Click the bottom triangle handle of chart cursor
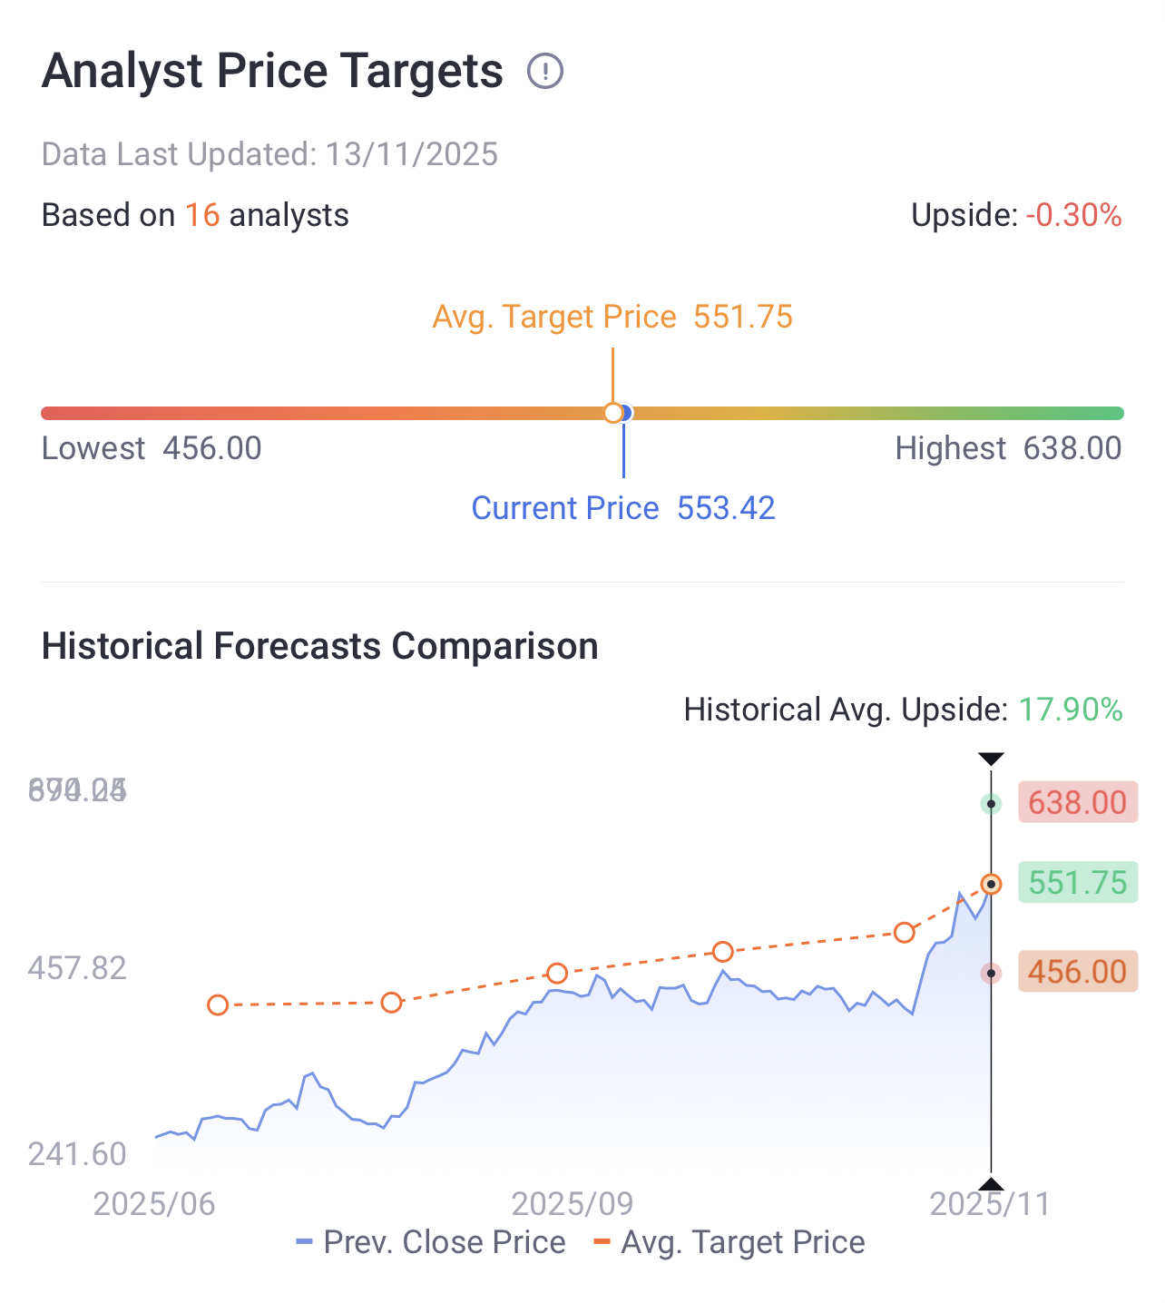 pos(991,1183)
